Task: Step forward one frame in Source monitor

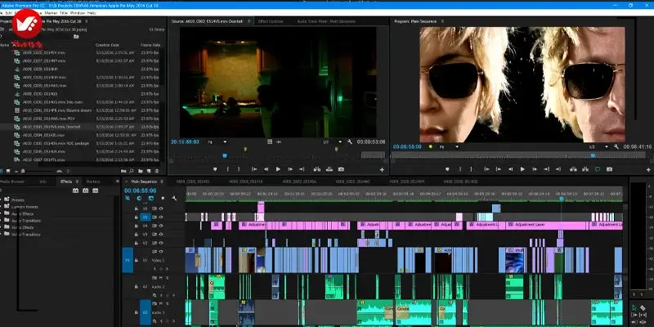Action: [x=290, y=169]
